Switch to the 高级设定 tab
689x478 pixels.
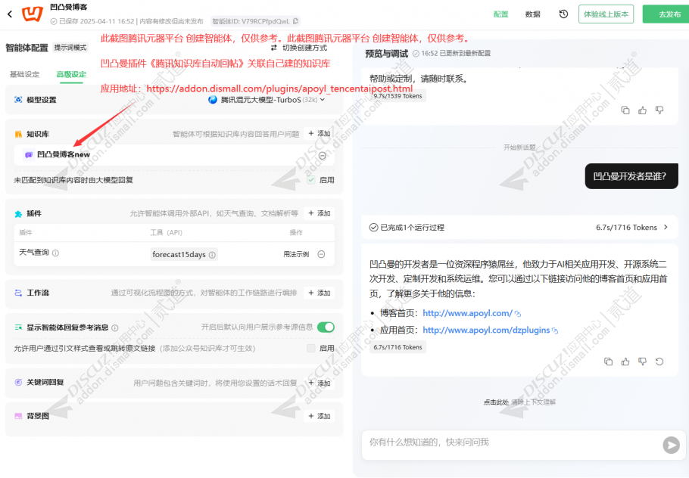tap(71, 74)
